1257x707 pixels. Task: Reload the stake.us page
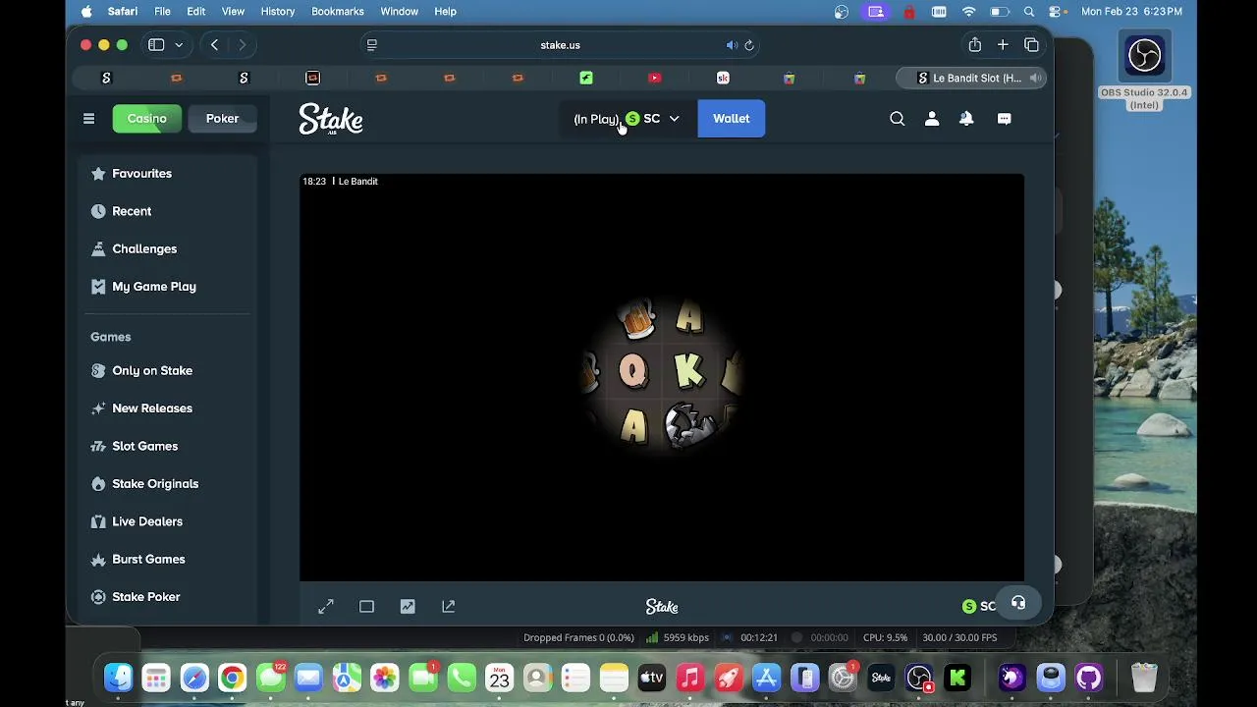(x=749, y=45)
